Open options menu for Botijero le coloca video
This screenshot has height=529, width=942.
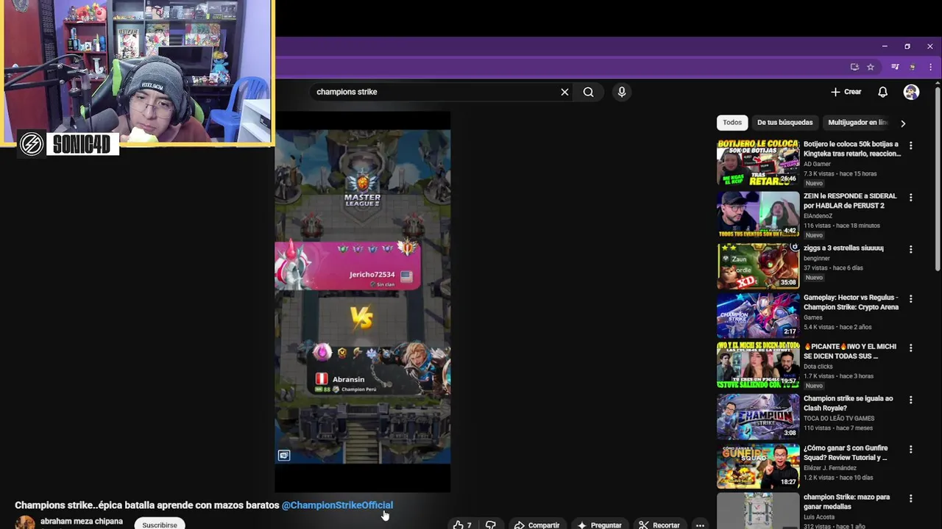[910, 145]
